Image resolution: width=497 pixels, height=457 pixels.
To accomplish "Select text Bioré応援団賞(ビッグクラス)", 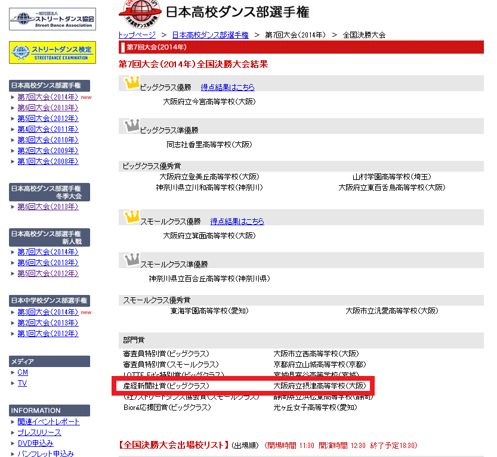I will (x=167, y=408).
